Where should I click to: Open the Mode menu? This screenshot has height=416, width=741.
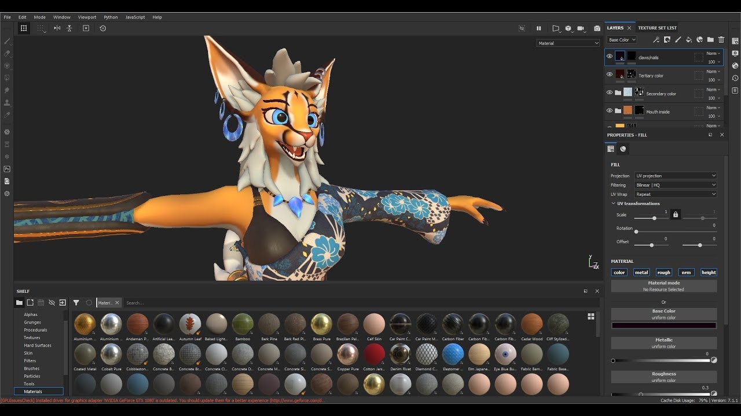click(39, 17)
